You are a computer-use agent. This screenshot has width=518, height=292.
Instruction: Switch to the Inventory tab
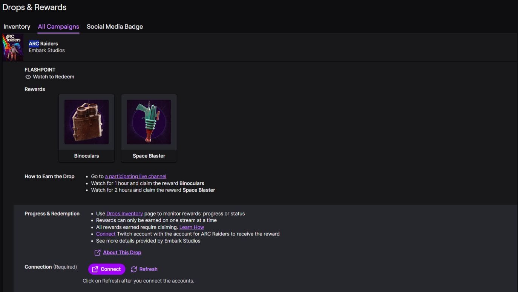pos(17,27)
